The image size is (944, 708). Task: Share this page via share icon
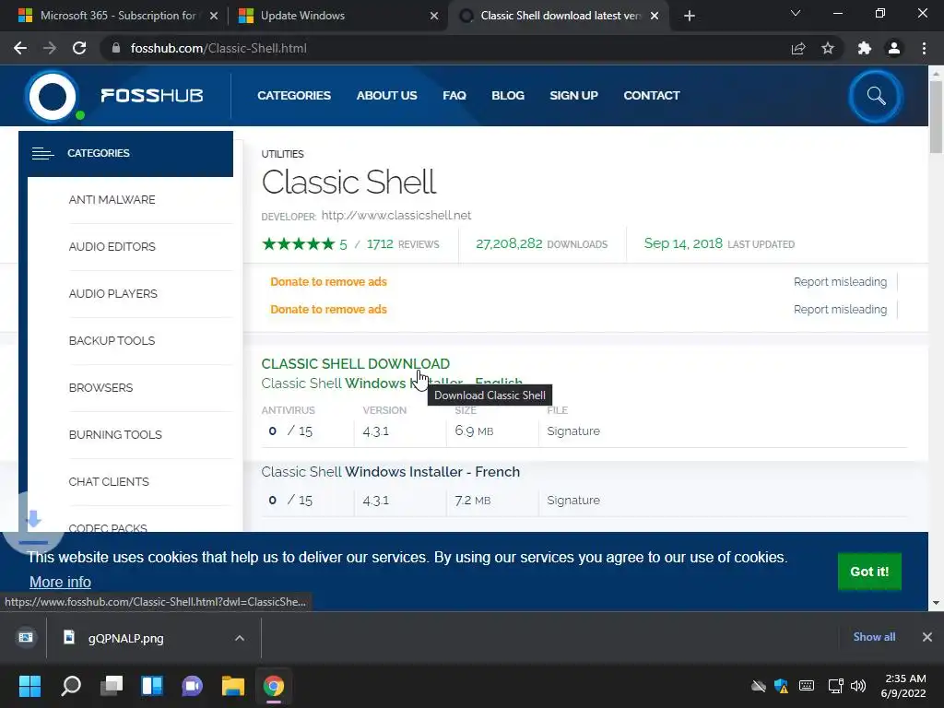(798, 48)
